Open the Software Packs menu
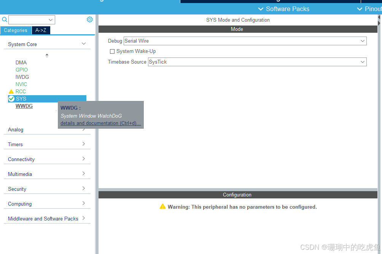Image resolution: width=382 pixels, height=254 pixels. click(x=283, y=9)
